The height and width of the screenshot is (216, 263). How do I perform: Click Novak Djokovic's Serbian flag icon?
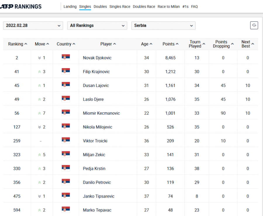click(66, 57)
